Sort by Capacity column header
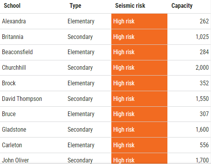The width and height of the screenshot is (211, 164). (182, 6)
